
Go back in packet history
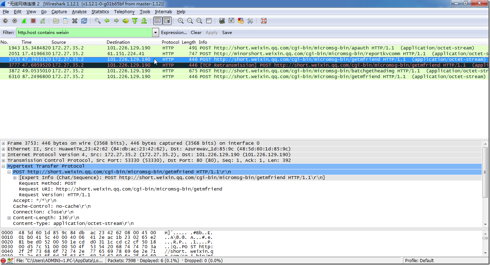(x=107, y=21)
